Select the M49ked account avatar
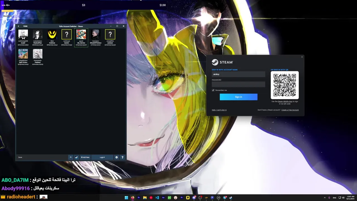 tap(38, 54)
